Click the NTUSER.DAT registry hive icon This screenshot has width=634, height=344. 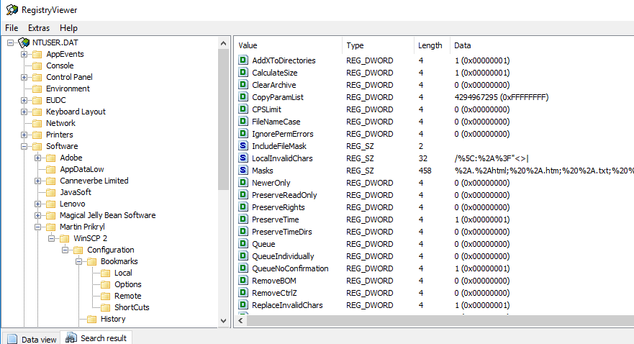(24, 42)
